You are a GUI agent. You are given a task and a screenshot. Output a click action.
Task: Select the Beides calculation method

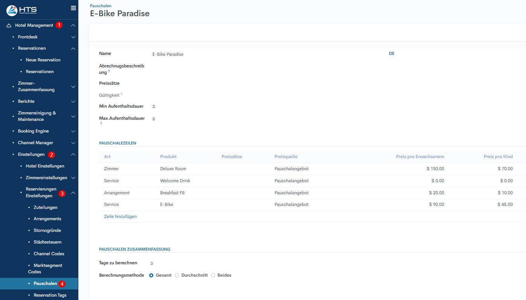point(213,275)
